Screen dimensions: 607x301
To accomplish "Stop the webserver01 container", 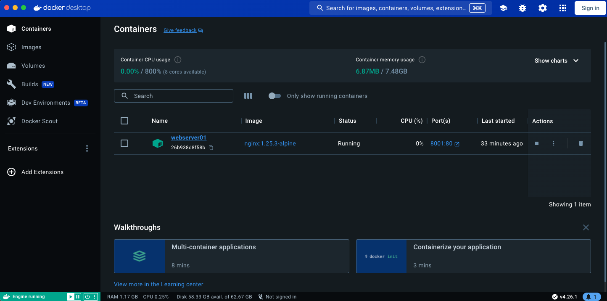I will (x=537, y=143).
